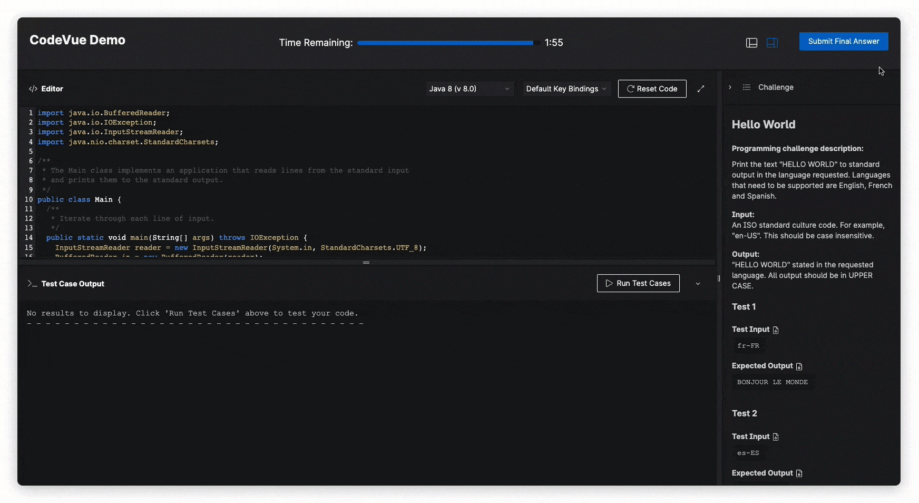Open the Default Key Bindings dropdown
Image resolution: width=919 pixels, height=503 pixels.
[566, 89]
